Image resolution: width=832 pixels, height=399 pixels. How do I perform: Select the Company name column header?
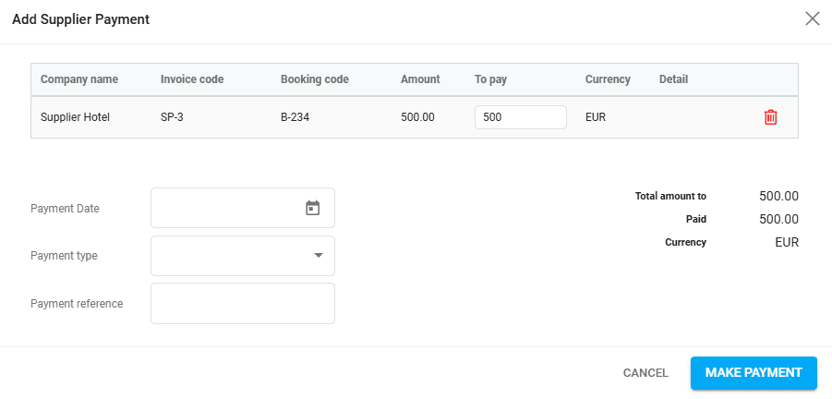coord(79,79)
